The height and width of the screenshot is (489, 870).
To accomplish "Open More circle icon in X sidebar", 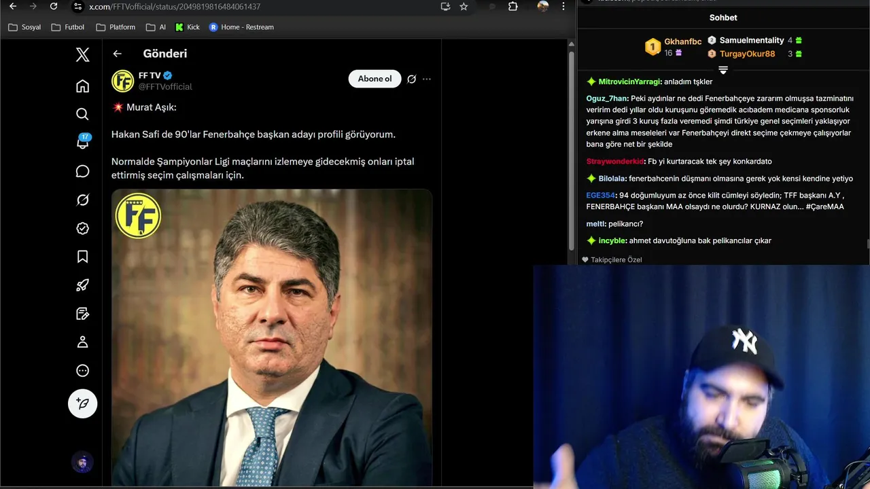I will [82, 371].
